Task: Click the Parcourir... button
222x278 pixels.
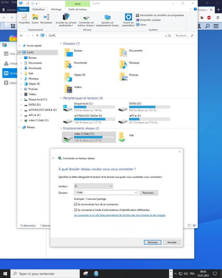Action: pos(149,193)
